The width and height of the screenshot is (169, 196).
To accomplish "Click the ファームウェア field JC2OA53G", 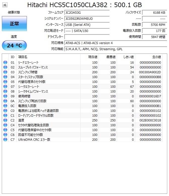I will (x=87, y=13).
